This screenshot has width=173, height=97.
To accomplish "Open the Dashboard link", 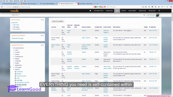I will [x=15, y=23].
